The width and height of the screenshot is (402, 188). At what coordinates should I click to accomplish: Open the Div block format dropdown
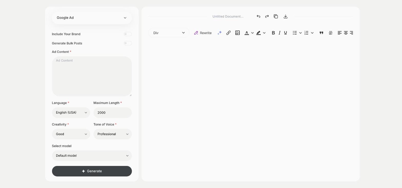pos(169,33)
